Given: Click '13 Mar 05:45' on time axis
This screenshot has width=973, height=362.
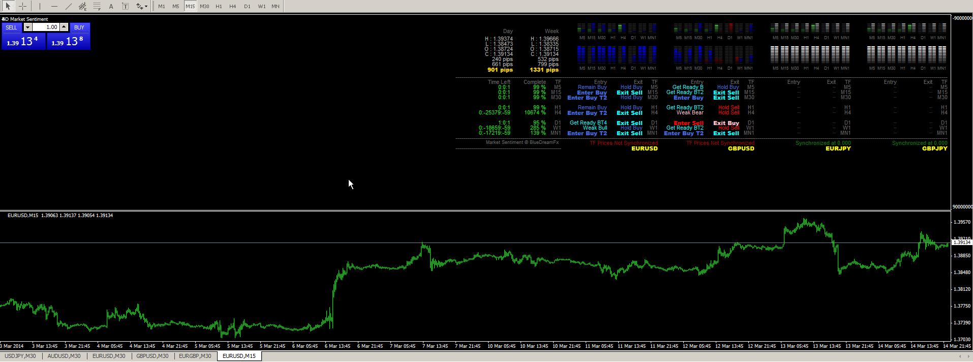Looking at the screenshot, I should pyautogui.click(x=794, y=346).
